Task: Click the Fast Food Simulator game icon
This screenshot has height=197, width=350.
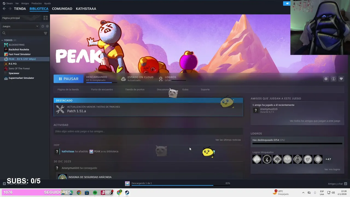Action: [x=6, y=54]
